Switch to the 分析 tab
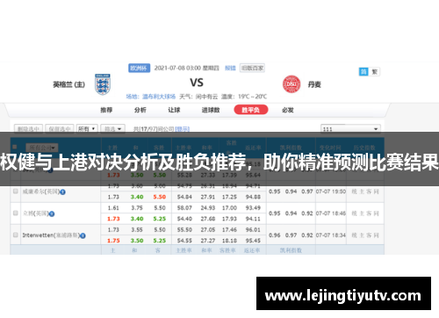The width and height of the screenshot is (439, 318). point(140,110)
